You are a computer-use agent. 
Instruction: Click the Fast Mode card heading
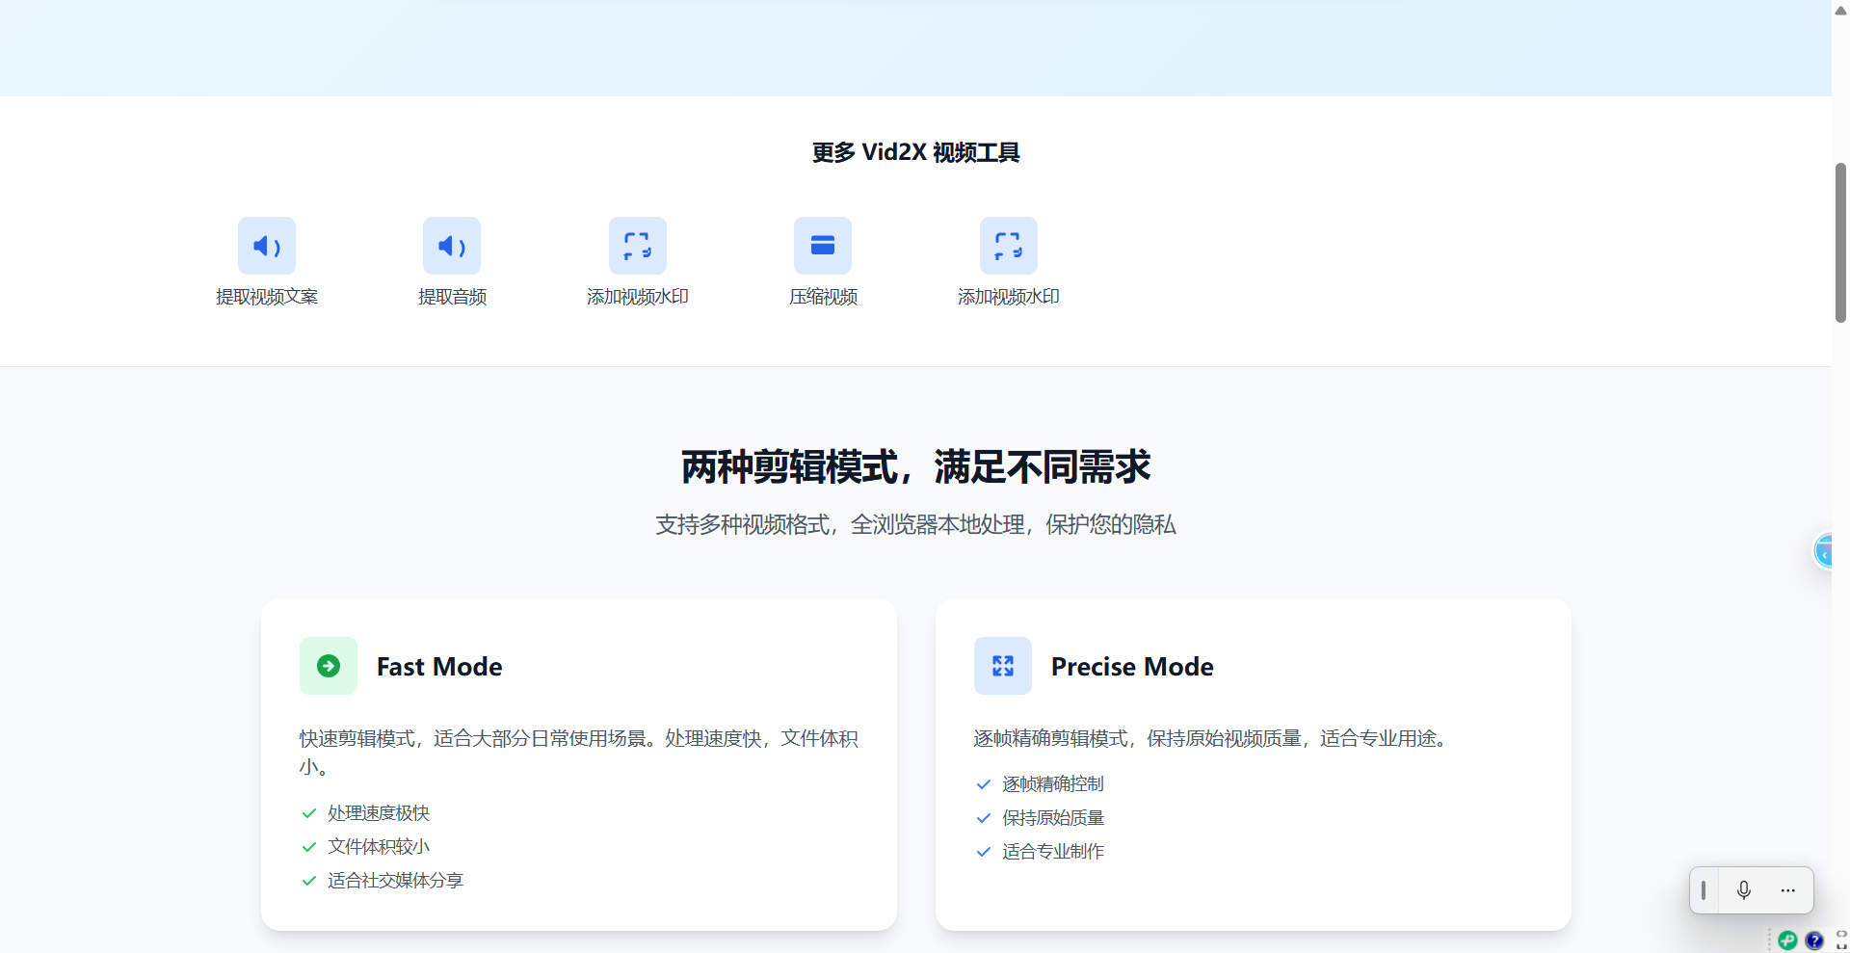[438, 667]
